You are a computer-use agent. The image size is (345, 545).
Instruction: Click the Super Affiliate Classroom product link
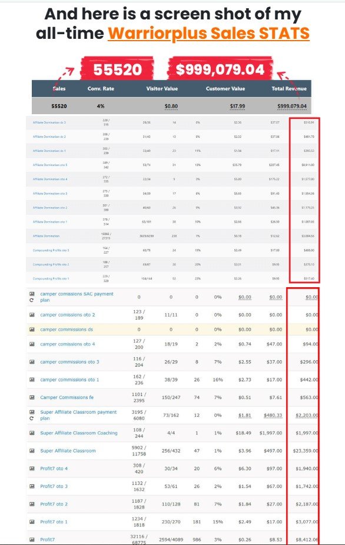pos(68,451)
